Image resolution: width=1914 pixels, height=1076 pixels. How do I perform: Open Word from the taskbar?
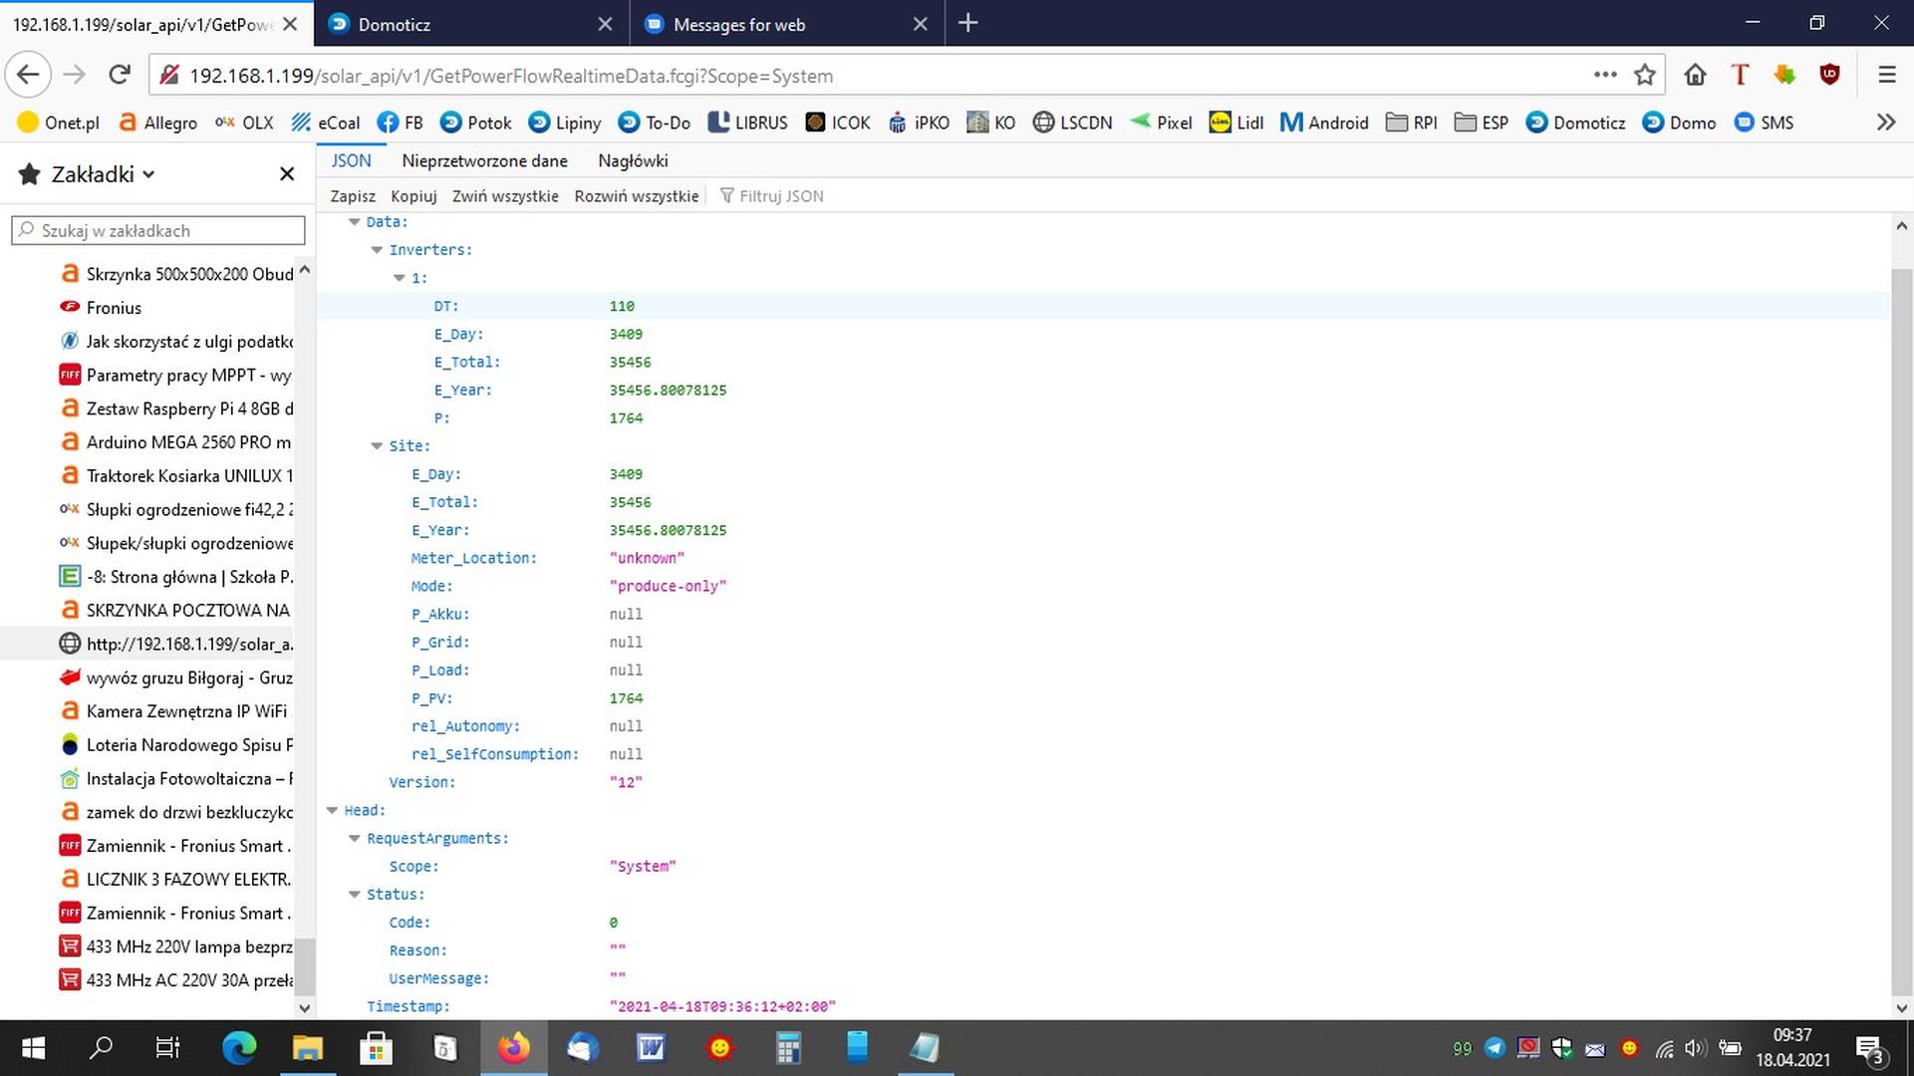click(x=651, y=1048)
